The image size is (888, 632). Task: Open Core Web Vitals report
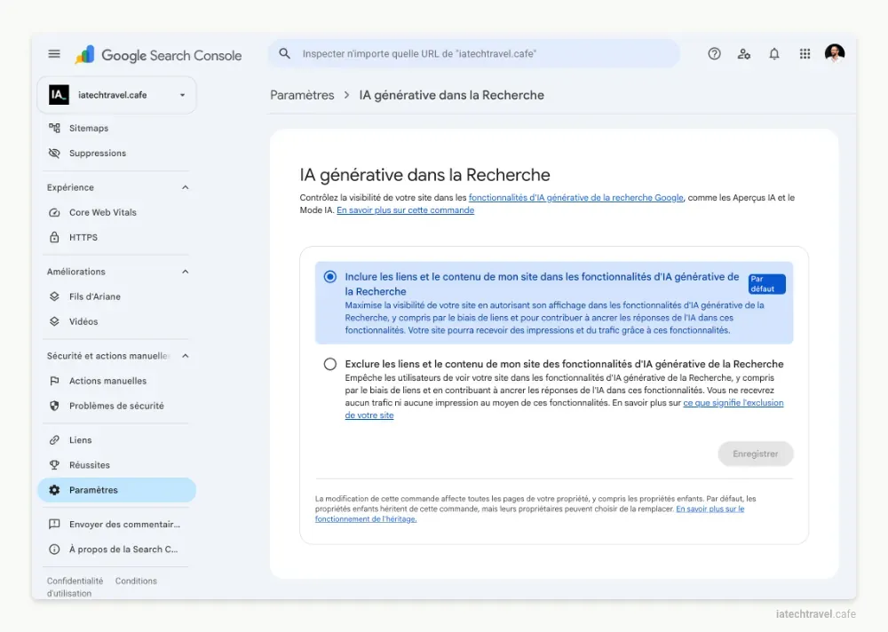116,212
